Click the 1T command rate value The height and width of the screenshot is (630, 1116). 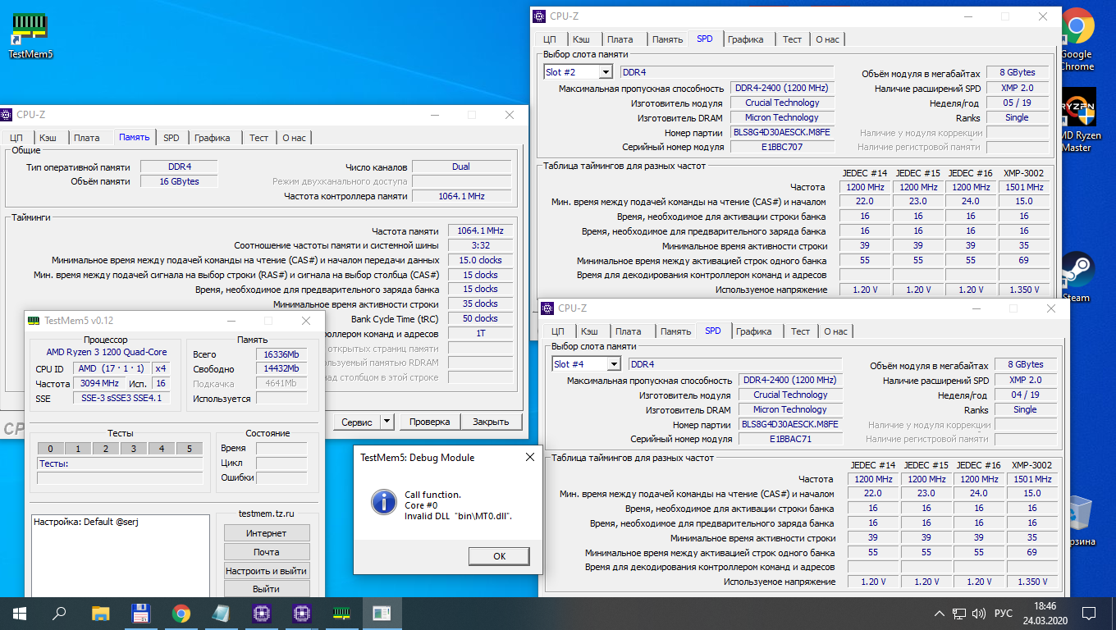click(481, 334)
